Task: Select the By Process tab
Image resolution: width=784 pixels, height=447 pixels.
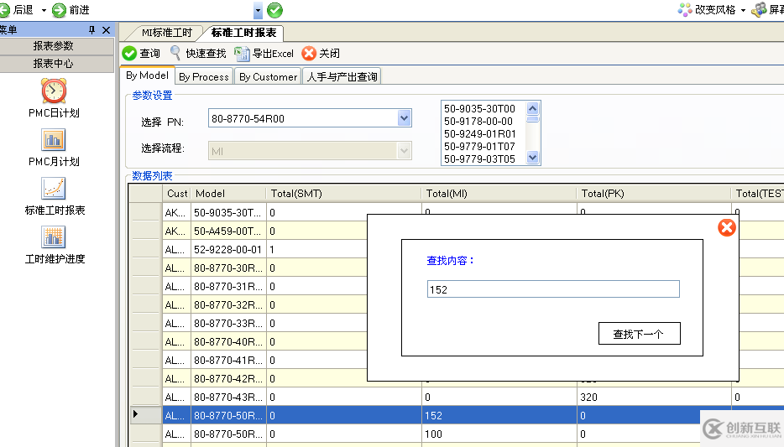Action: (203, 76)
